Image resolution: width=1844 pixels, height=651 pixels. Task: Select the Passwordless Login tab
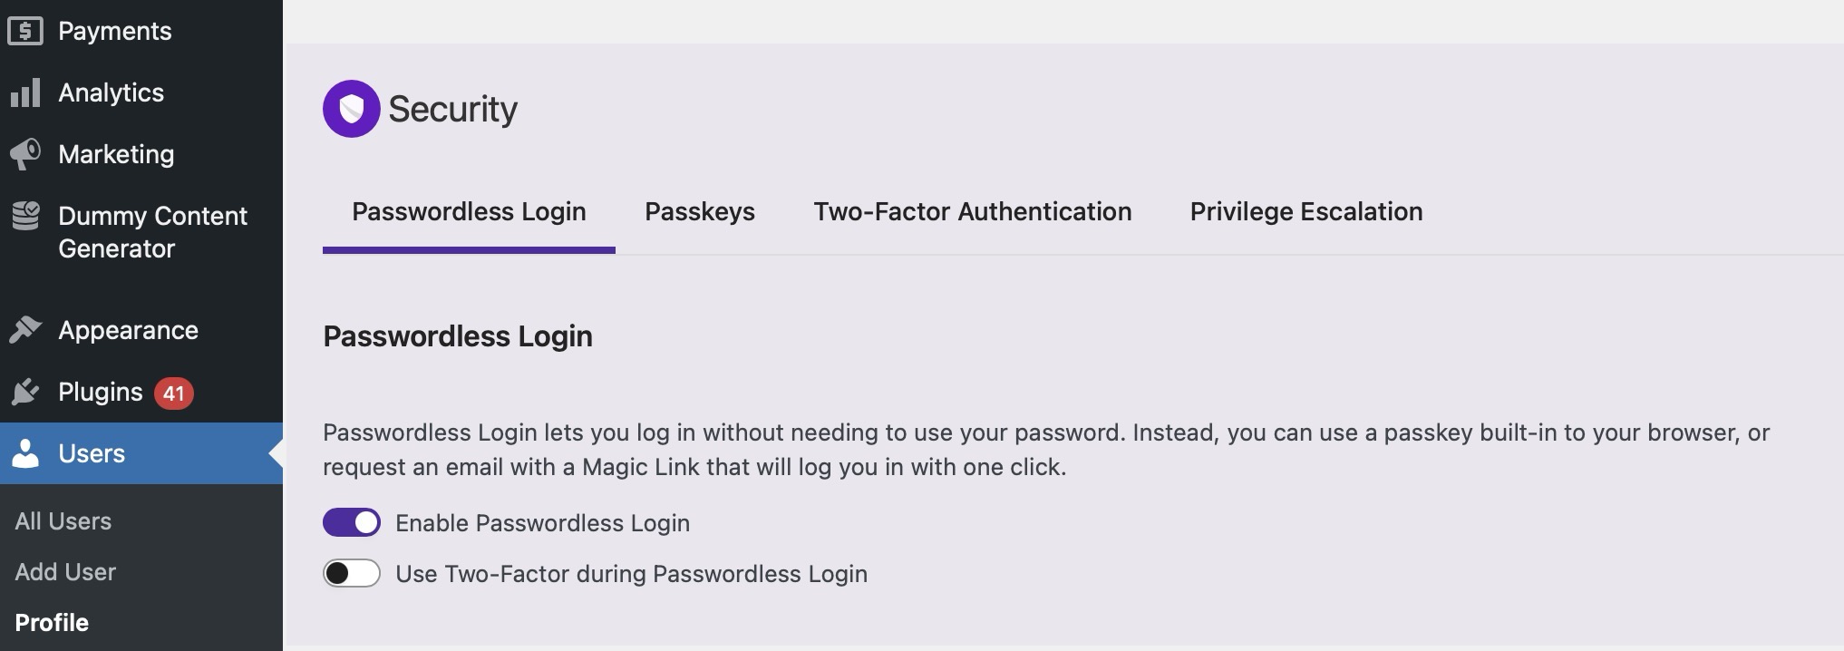(469, 212)
